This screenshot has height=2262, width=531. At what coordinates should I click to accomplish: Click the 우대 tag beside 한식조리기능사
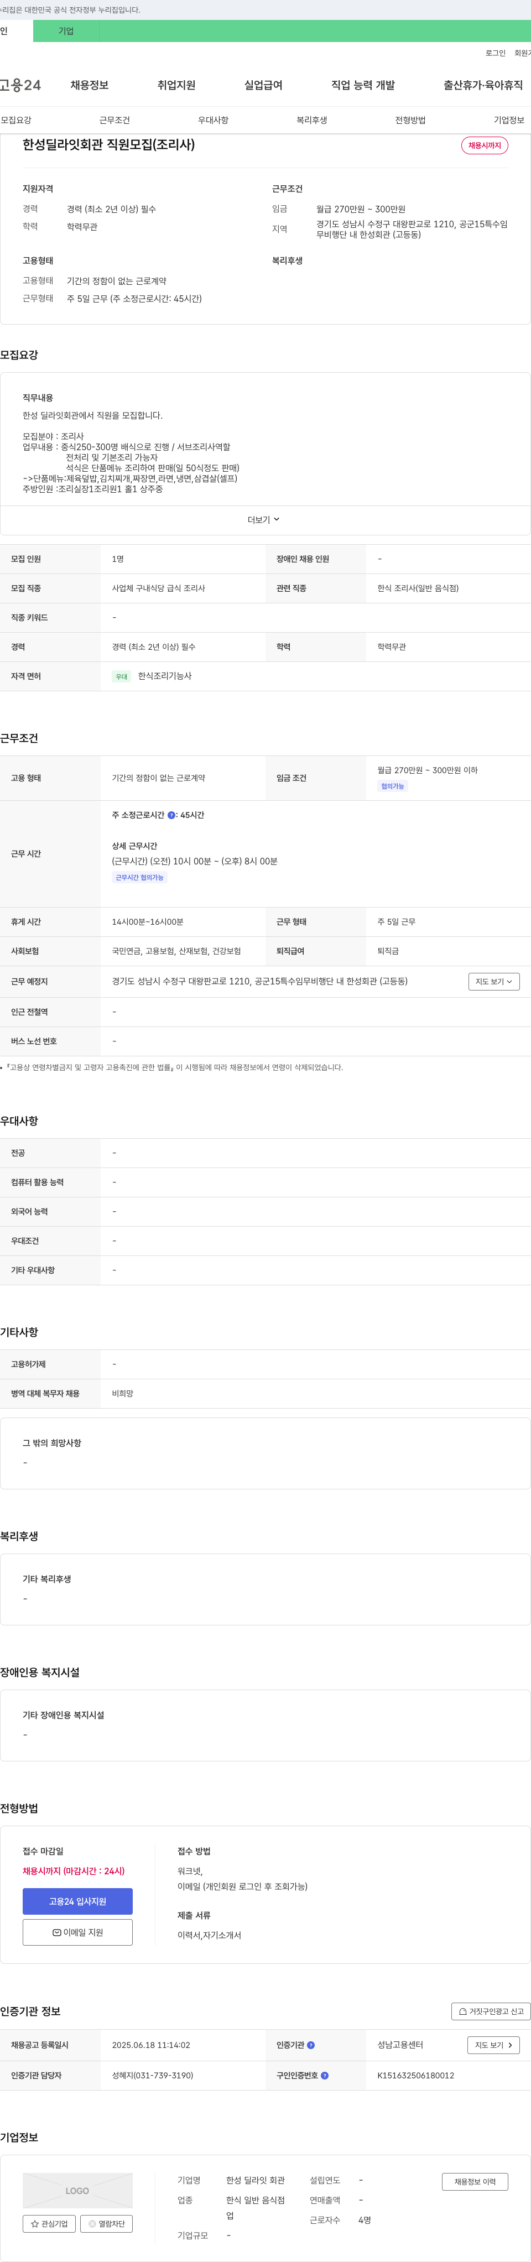(x=122, y=676)
